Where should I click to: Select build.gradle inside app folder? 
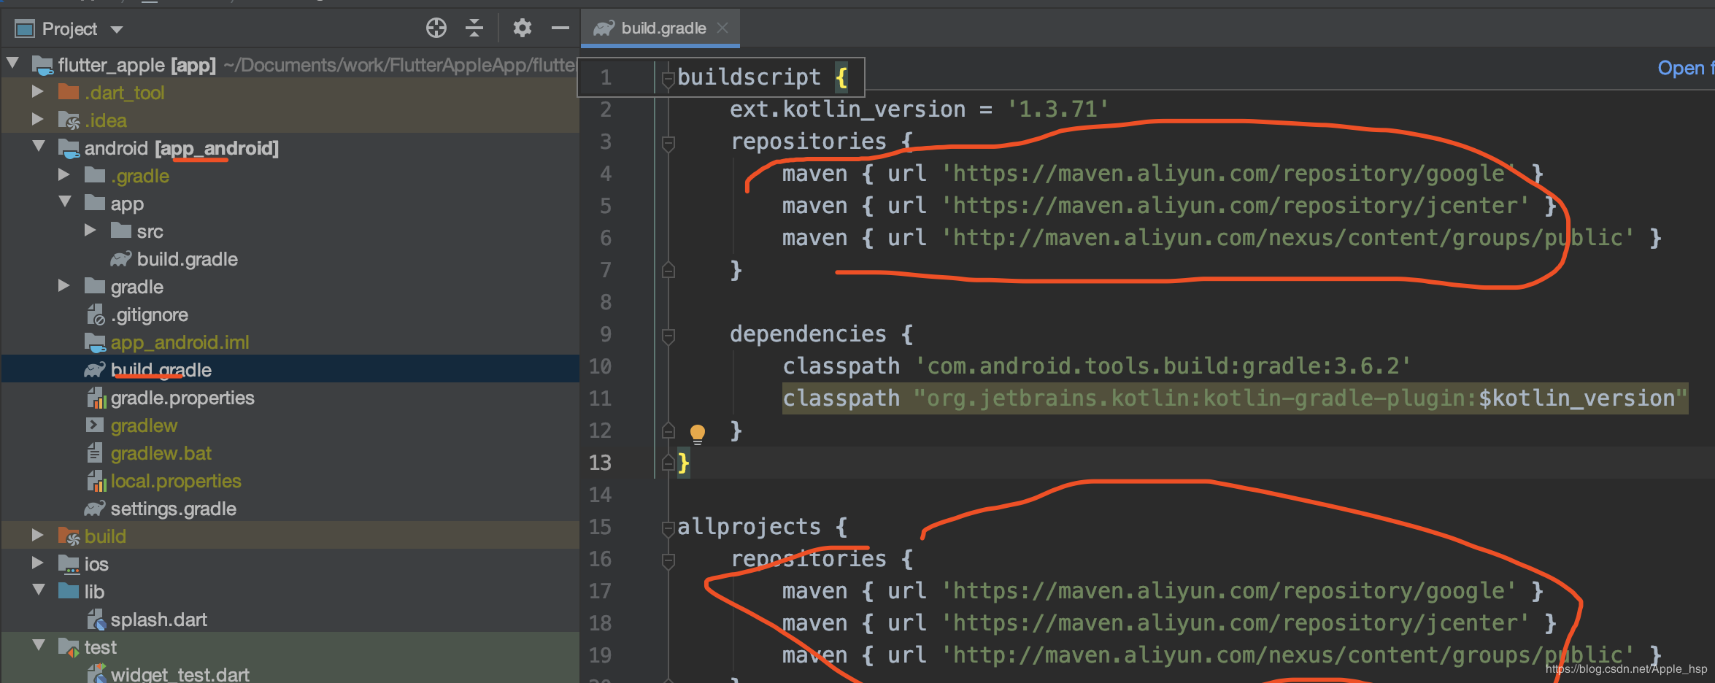(x=187, y=259)
